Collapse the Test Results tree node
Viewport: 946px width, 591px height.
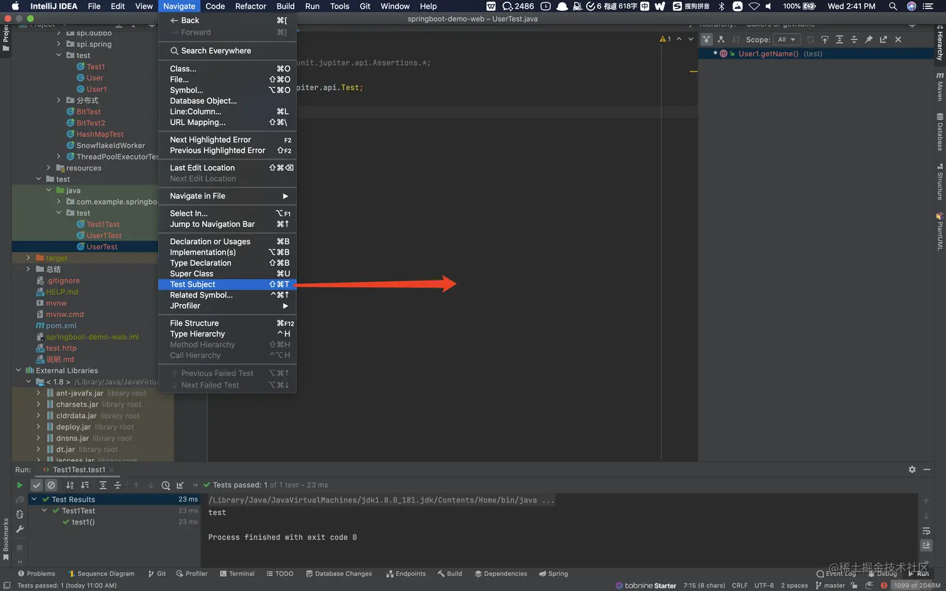34,500
